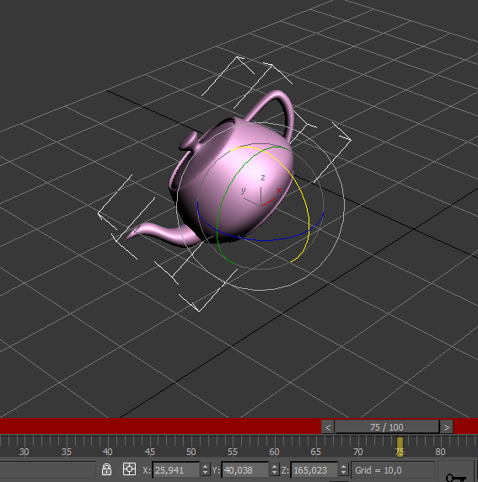The image size is (478, 482).
Task: Click the Y field spinner arrows
Action: point(274,469)
